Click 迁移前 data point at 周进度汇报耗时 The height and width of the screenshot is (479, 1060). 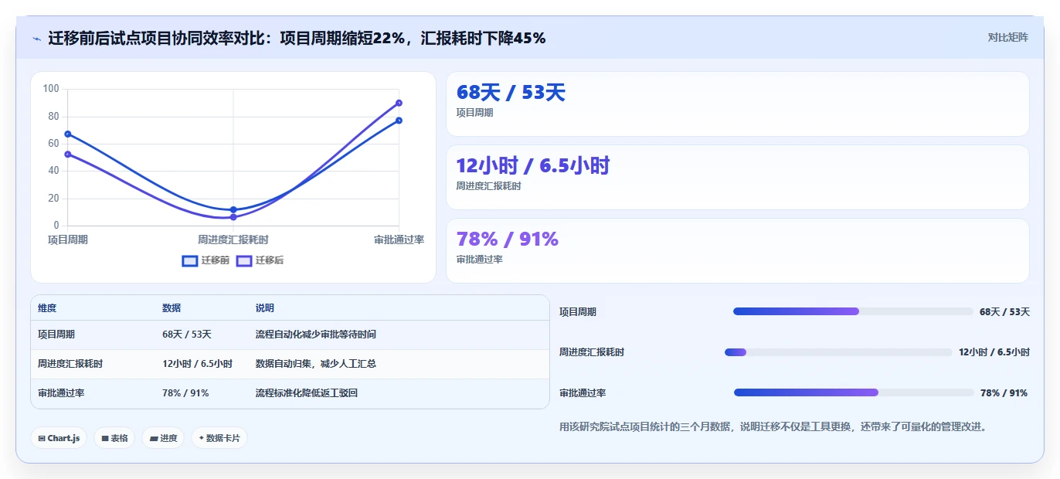233,209
